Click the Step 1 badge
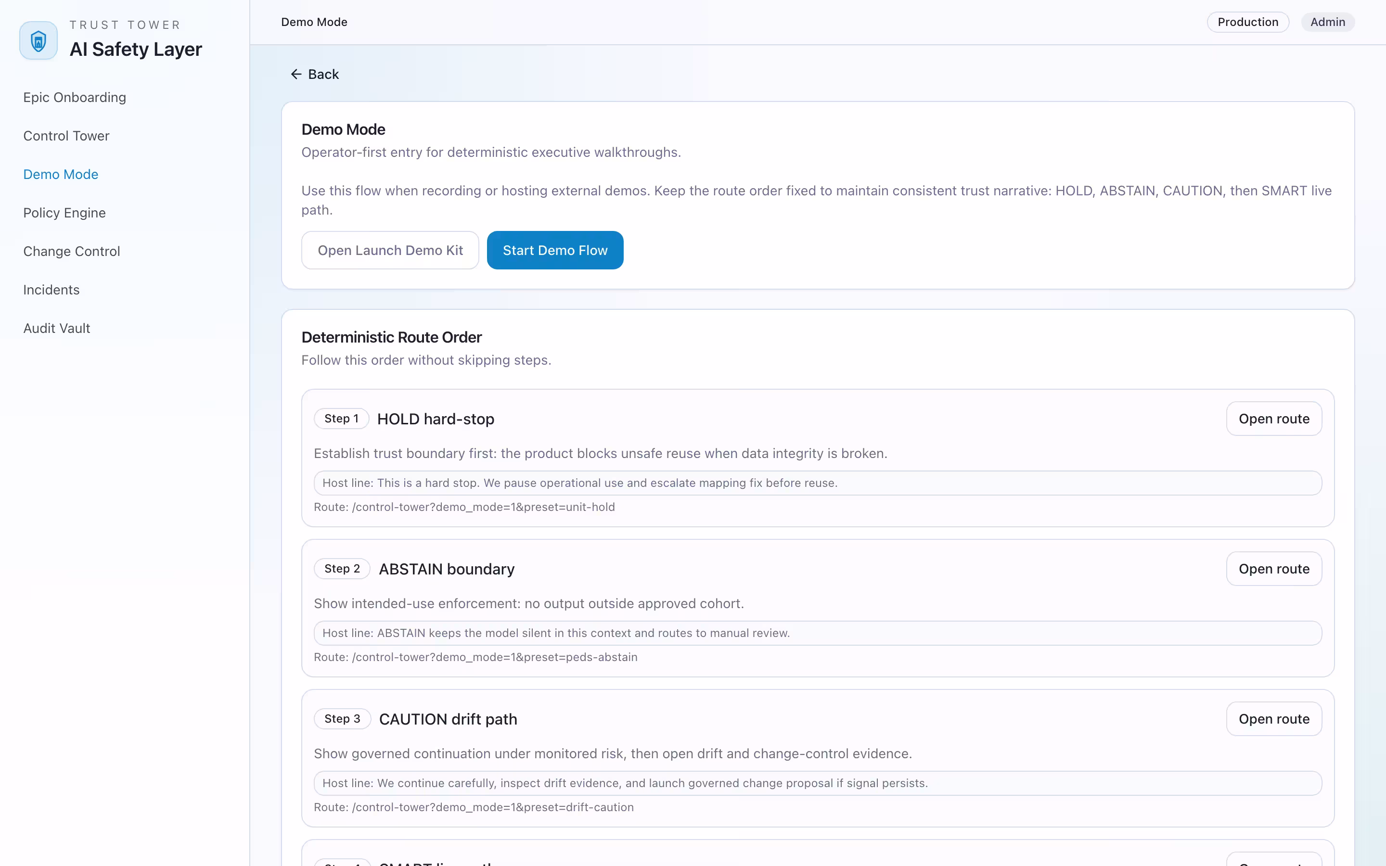1386x866 pixels. pos(341,419)
